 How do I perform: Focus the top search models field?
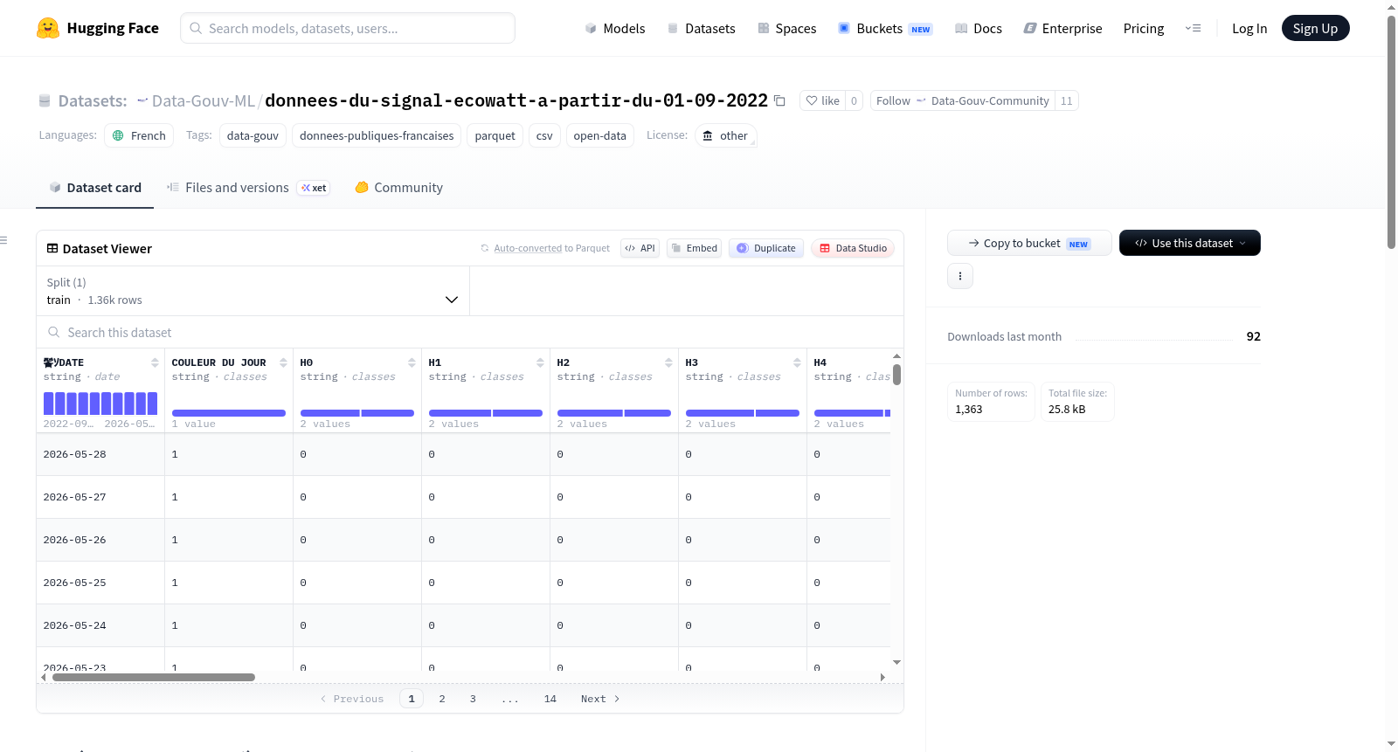[x=348, y=28]
